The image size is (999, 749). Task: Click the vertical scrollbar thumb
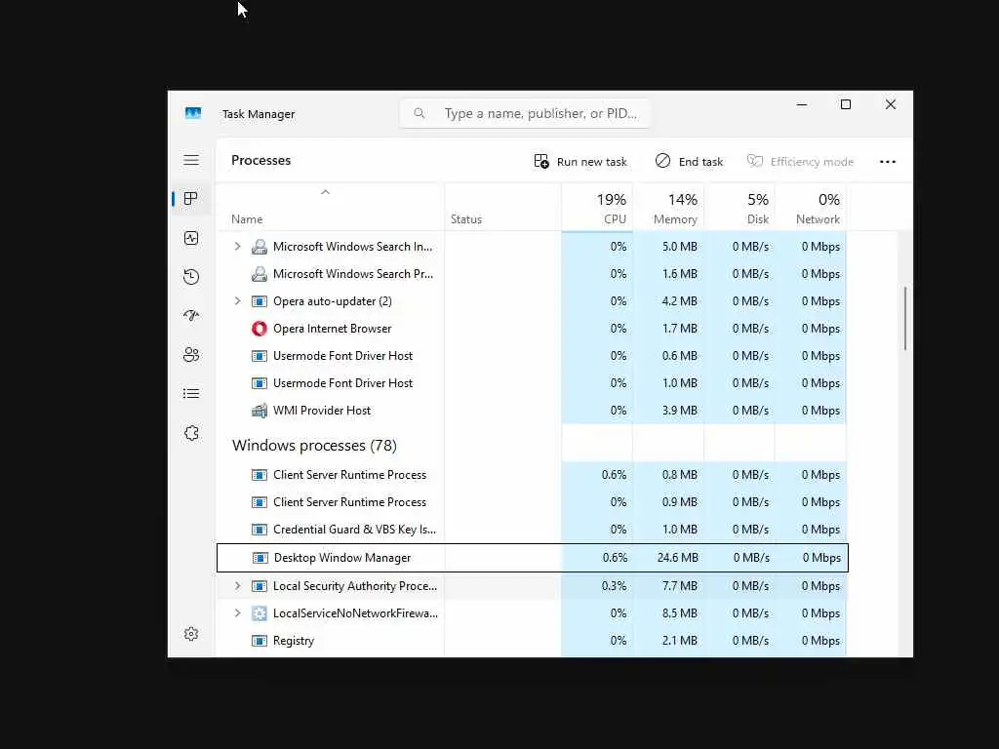(x=904, y=319)
